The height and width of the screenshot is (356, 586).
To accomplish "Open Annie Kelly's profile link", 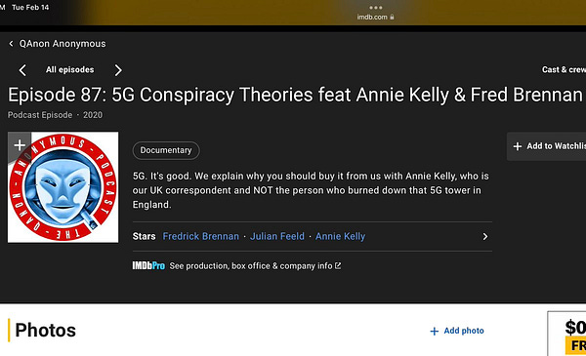I will pos(341,236).
